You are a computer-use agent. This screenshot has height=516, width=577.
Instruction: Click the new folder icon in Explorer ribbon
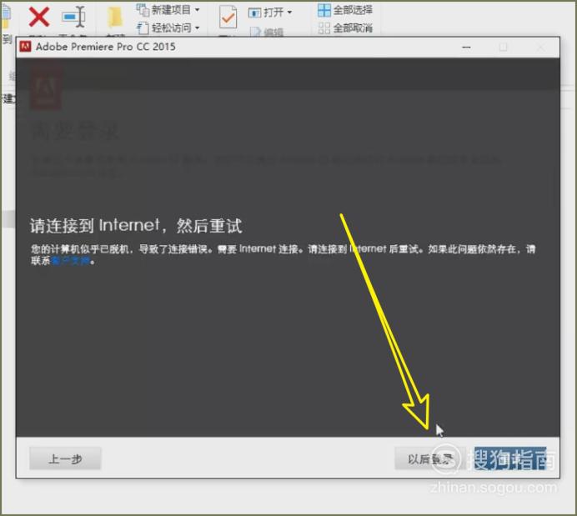(115, 18)
